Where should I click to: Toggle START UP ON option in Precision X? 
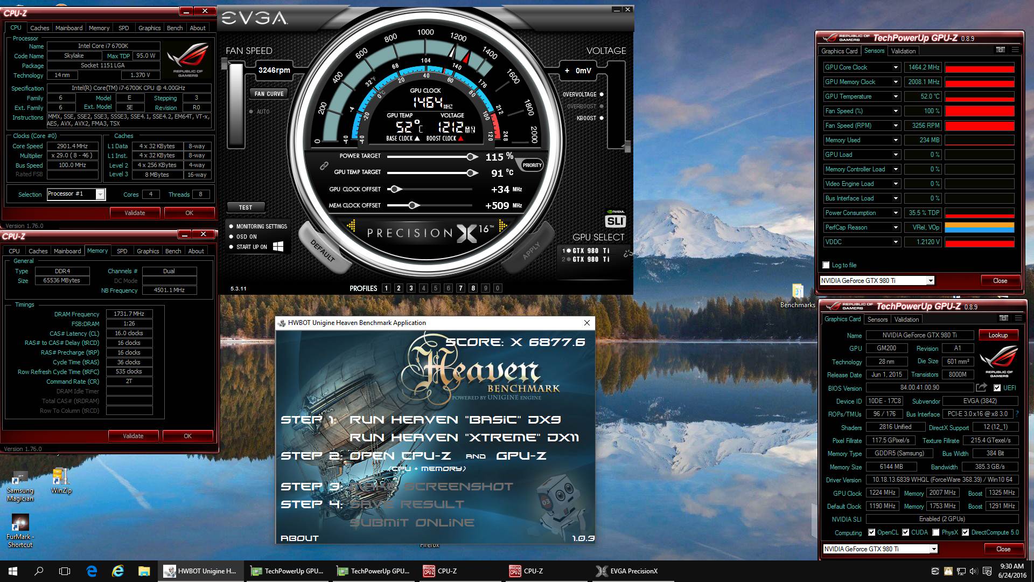coord(232,247)
